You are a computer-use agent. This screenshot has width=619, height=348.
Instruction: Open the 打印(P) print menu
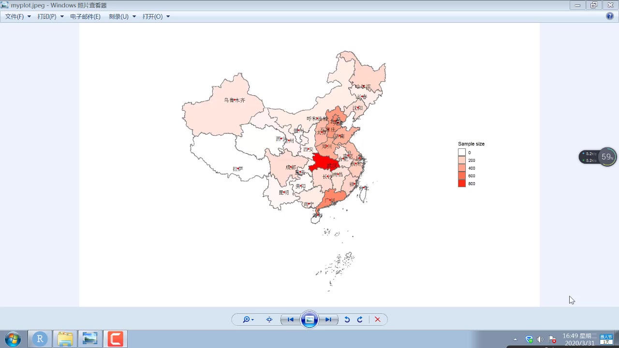[47, 16]
